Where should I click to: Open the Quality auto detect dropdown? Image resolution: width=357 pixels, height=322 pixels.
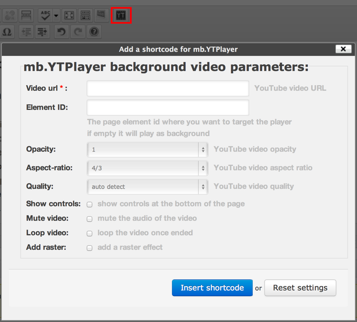(x=147, y=186)
